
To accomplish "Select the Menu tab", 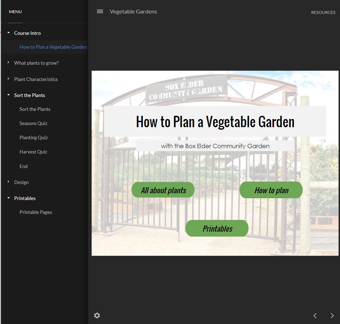I will tap(15, 12).
